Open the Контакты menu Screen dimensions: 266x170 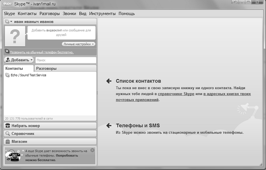click(x=27, y=13)
